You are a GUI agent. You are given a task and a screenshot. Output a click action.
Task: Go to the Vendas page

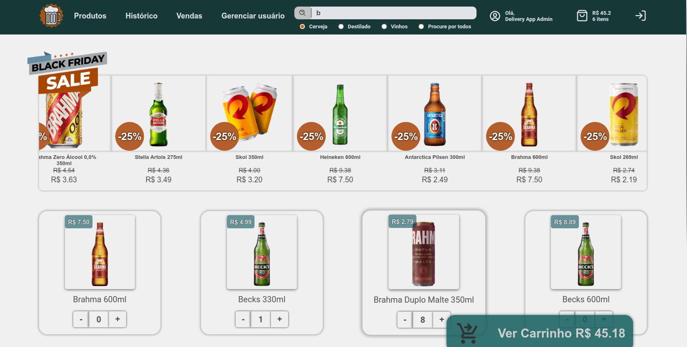(x=189, y=16)
